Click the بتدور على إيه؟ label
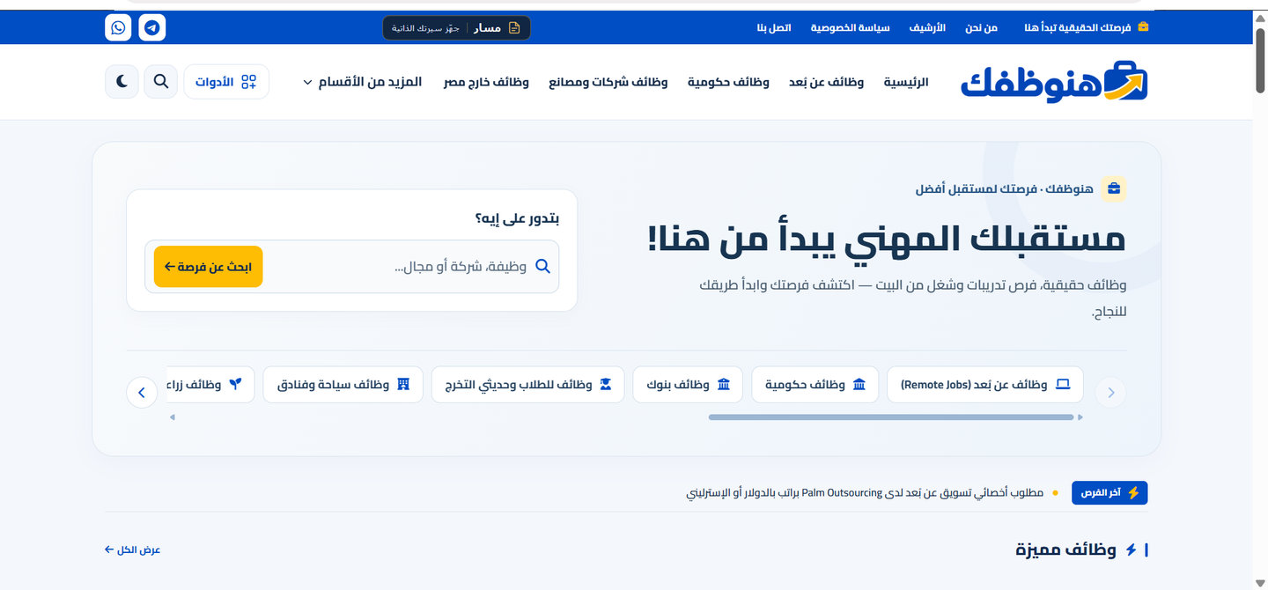 tap(517, 218)
